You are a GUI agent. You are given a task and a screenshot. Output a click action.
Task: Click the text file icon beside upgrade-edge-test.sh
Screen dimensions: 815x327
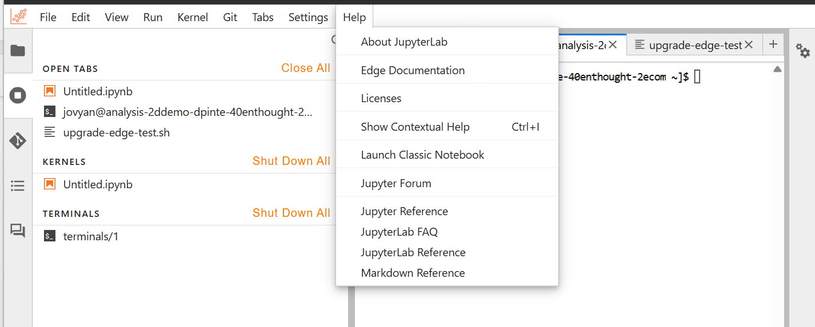pos(50,132)
